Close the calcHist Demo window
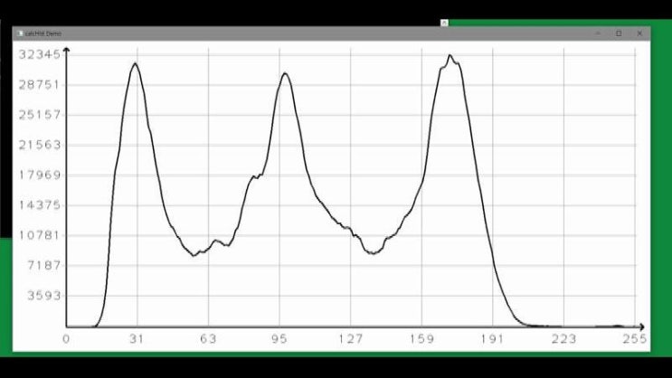The image size is (672, 378). click(x=640, y=33)
